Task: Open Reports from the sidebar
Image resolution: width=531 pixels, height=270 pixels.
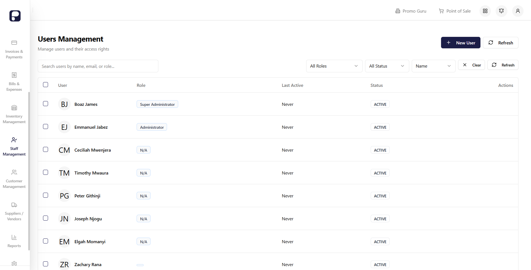Action: (14, 241)
